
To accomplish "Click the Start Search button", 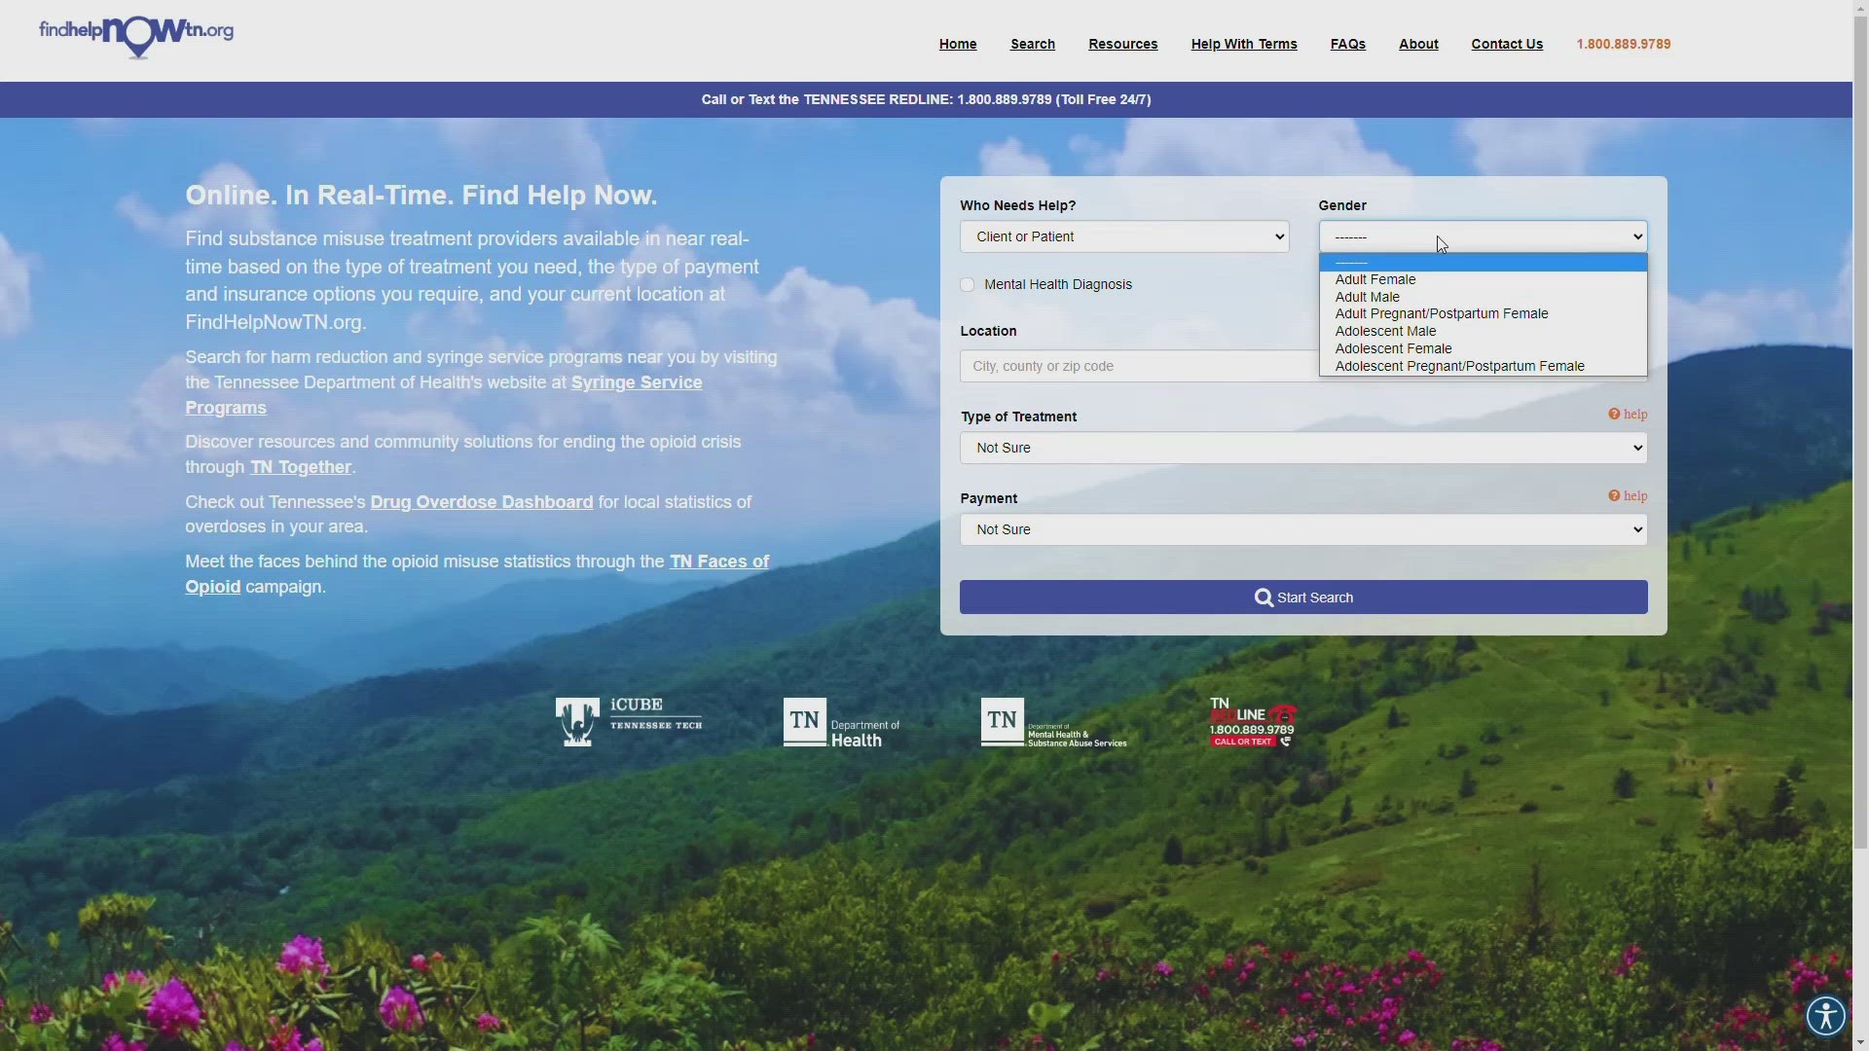I will pos(1303,598).
